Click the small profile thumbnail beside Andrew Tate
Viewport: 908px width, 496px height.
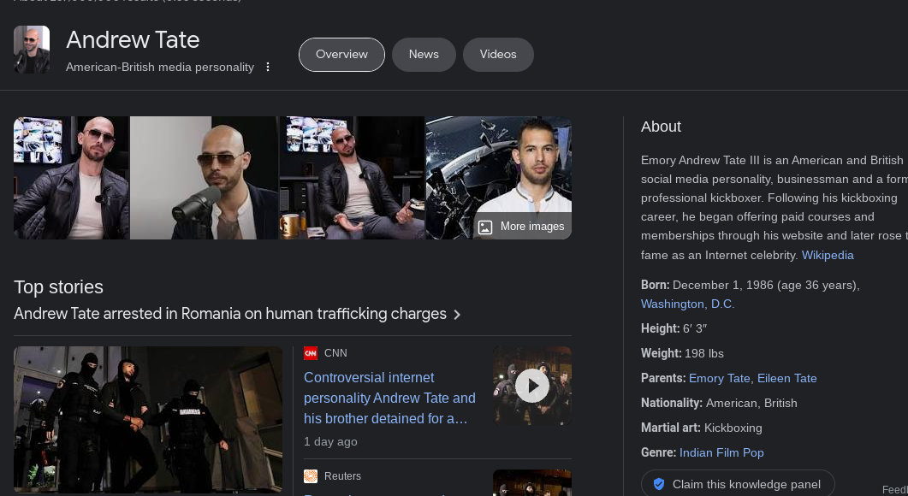pyautogui.click(x=32, y=50)
